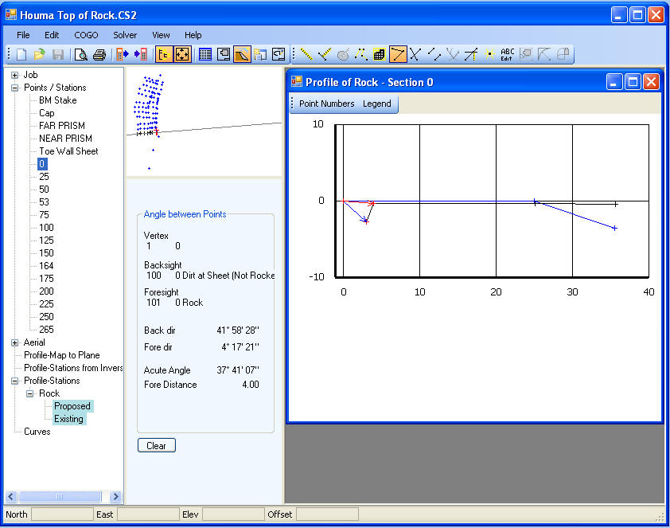Select Profile-Map to Plane in tree
670x528 pixels.
click(x=61, y=355)
